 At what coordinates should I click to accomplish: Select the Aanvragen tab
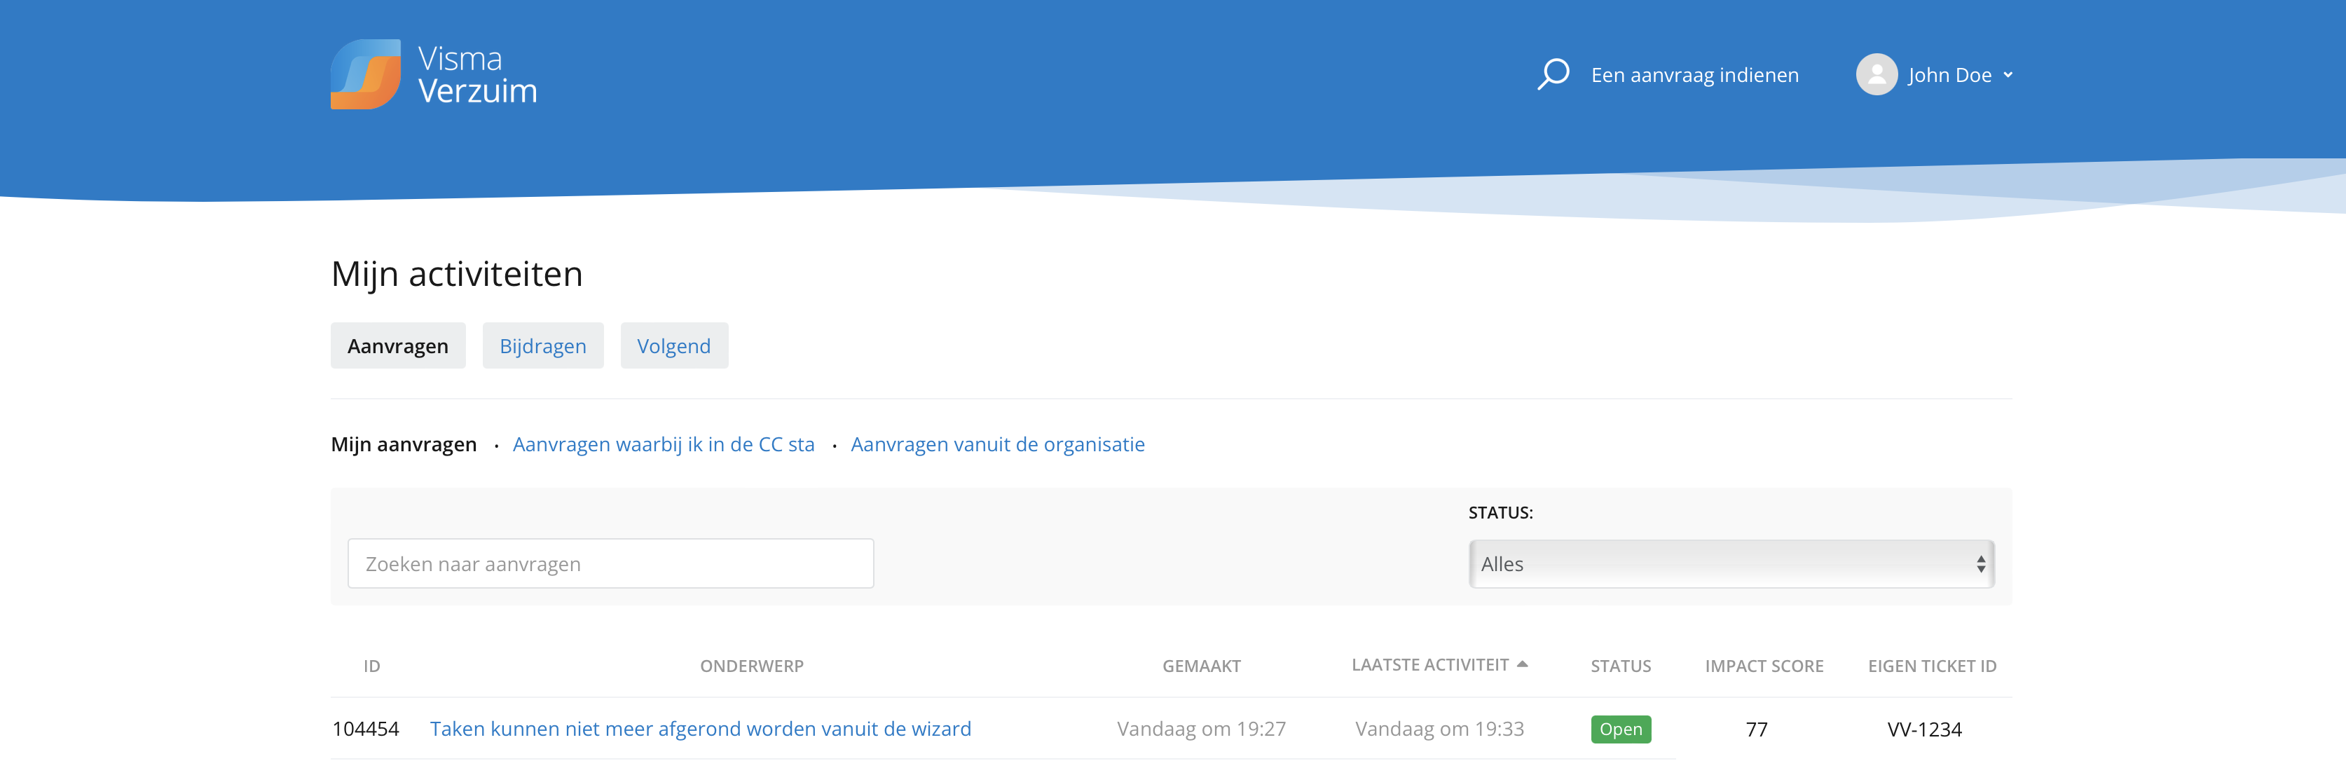click(x=398, y=346)
